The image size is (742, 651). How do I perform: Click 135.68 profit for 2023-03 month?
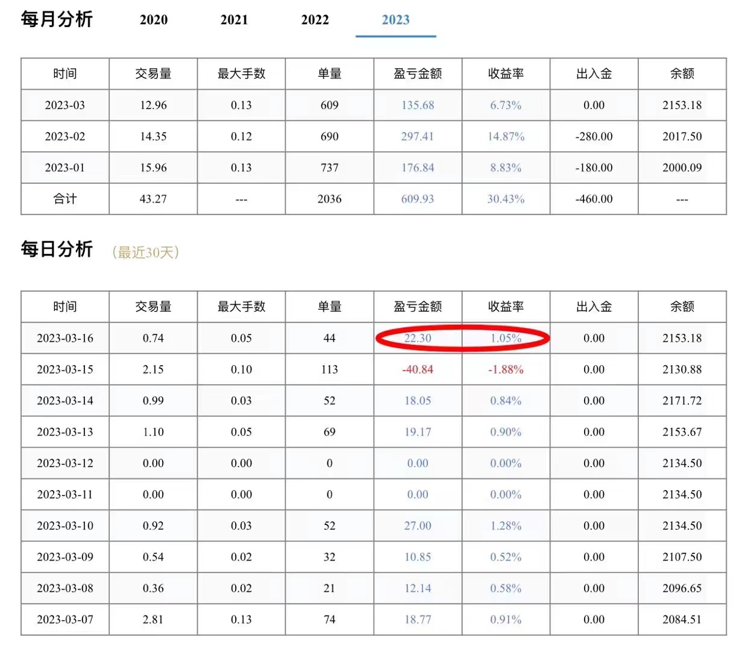[417, 105]
